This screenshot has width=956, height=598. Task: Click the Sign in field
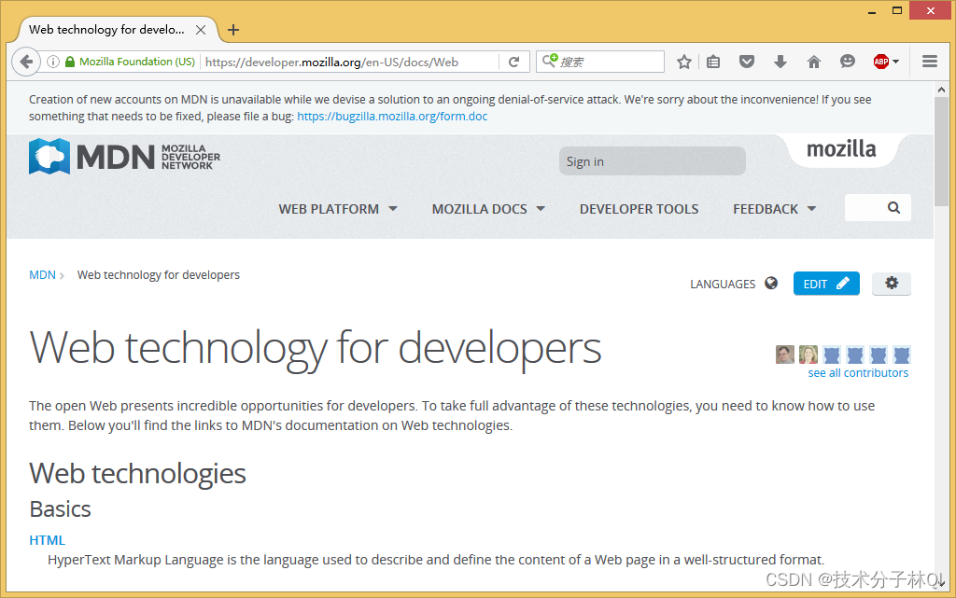(653, 161)
